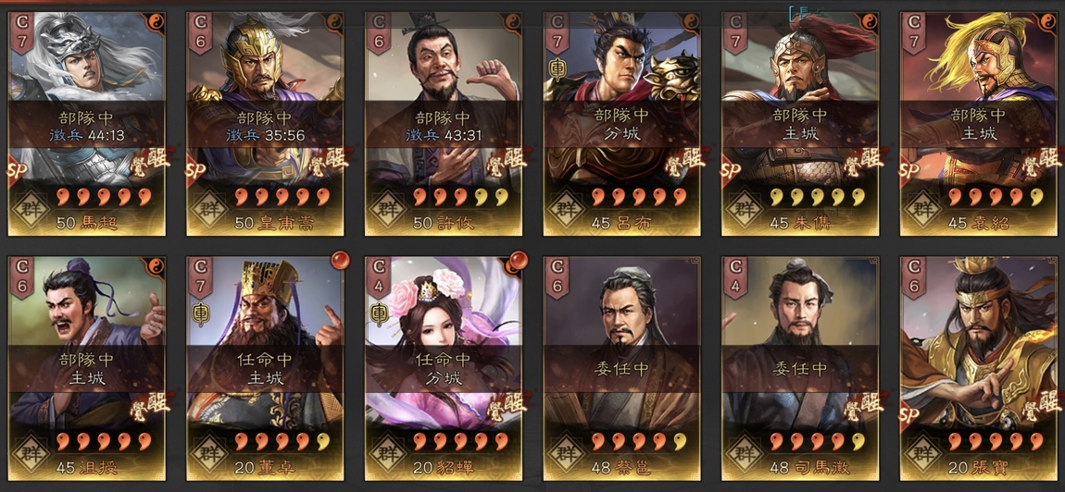
Task: Open the 呂布 general card
Action: (621, 124)
